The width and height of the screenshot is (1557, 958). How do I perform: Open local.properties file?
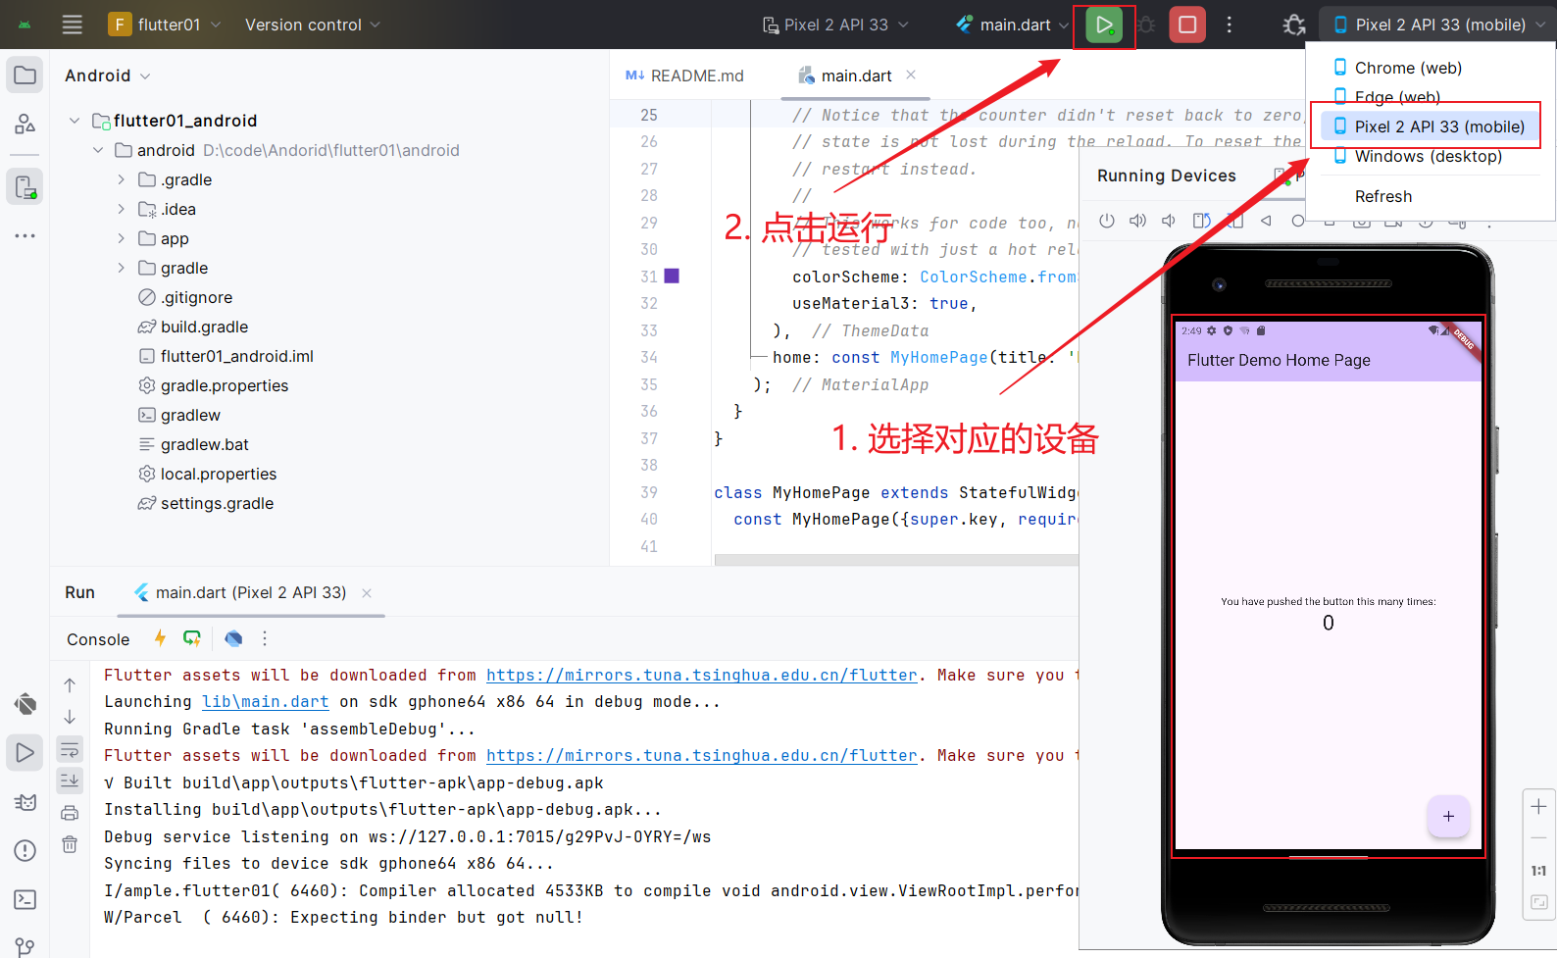point(219,474)
